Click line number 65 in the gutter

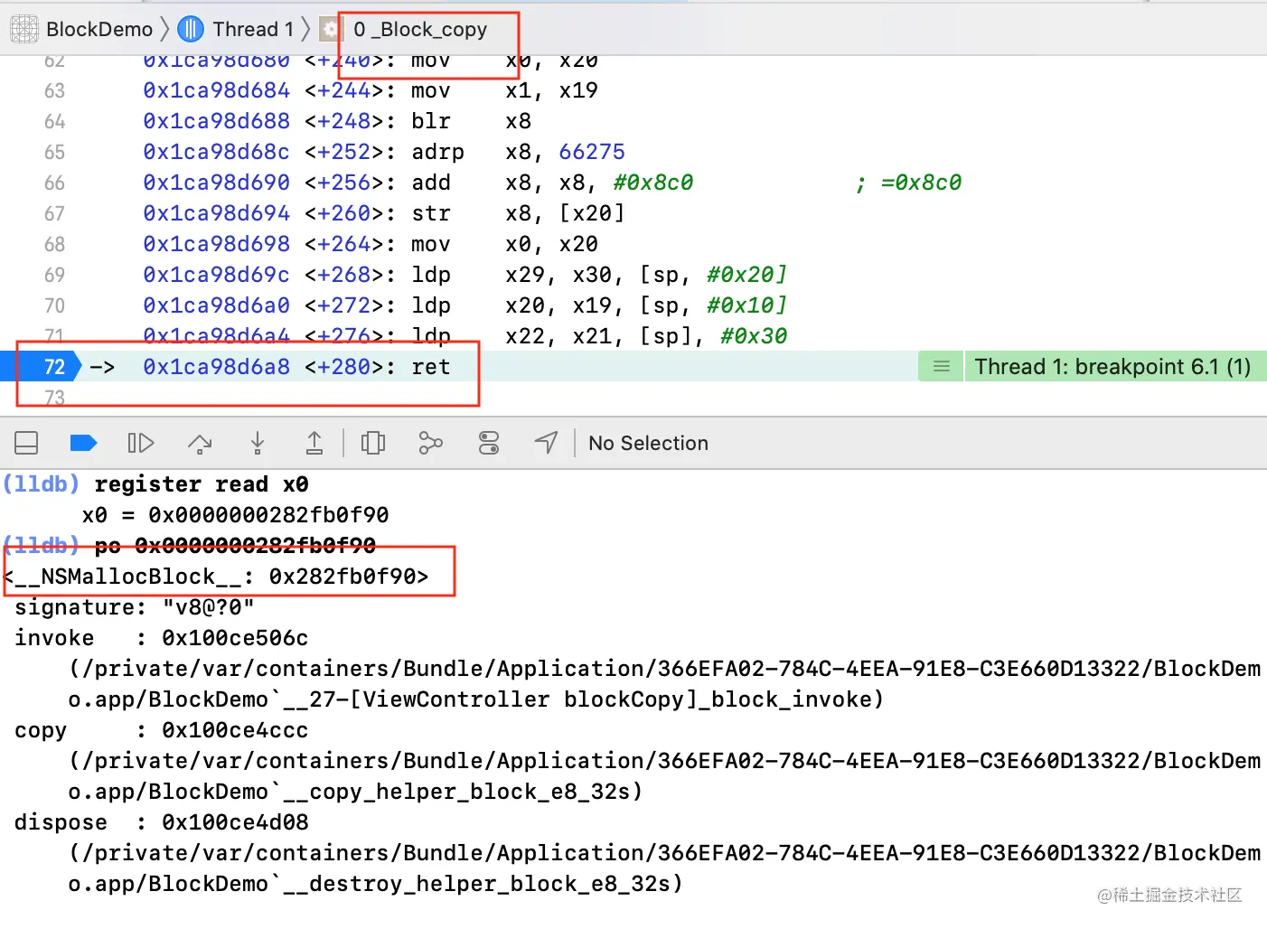click(x=54, y=152)
